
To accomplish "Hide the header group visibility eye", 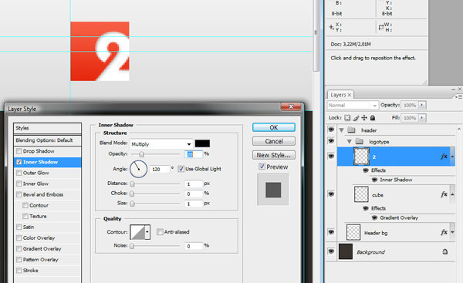I will [x=331, y=130].
